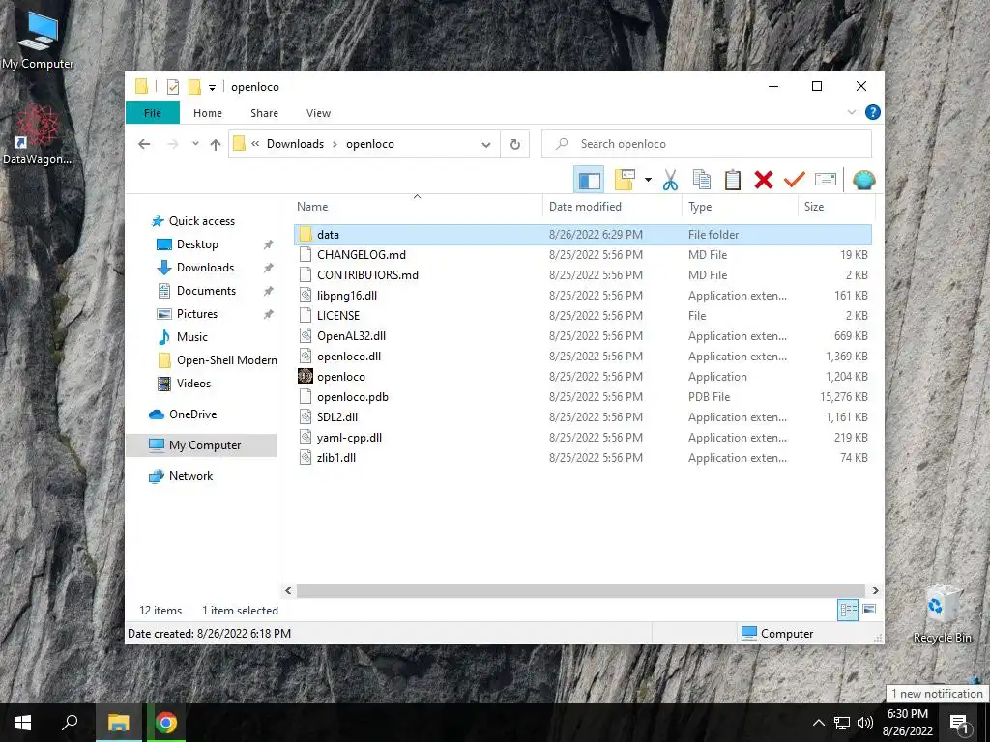Screen dimensions: 990x742
Task: Open address bar history dropdown
Action: (x=485, y=145)
